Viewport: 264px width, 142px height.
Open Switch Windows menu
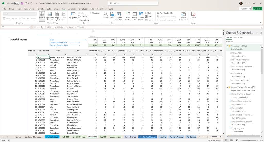click(184, 16)
